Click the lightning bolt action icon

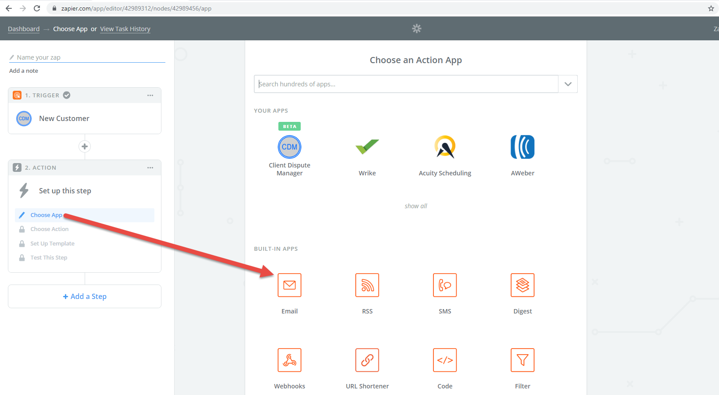point(24,191)
